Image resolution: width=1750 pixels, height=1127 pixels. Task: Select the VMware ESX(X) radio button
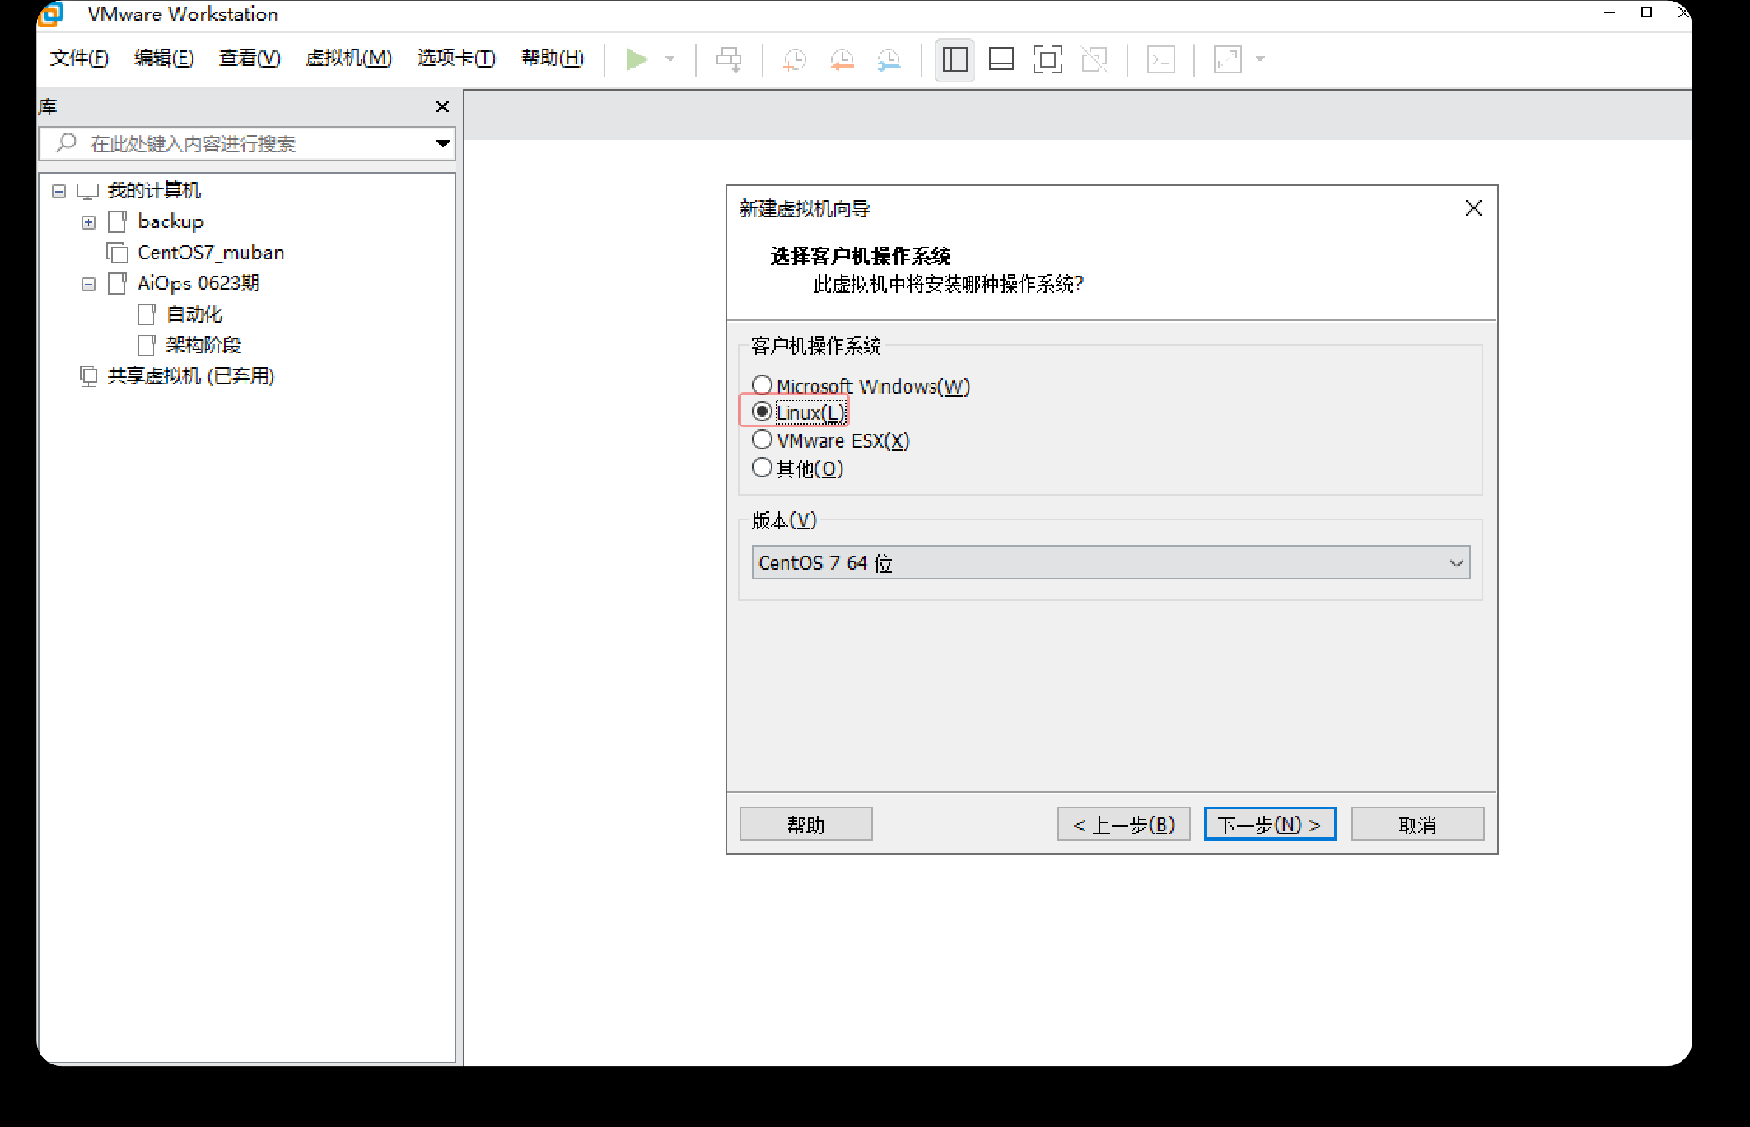click(763, 440)
